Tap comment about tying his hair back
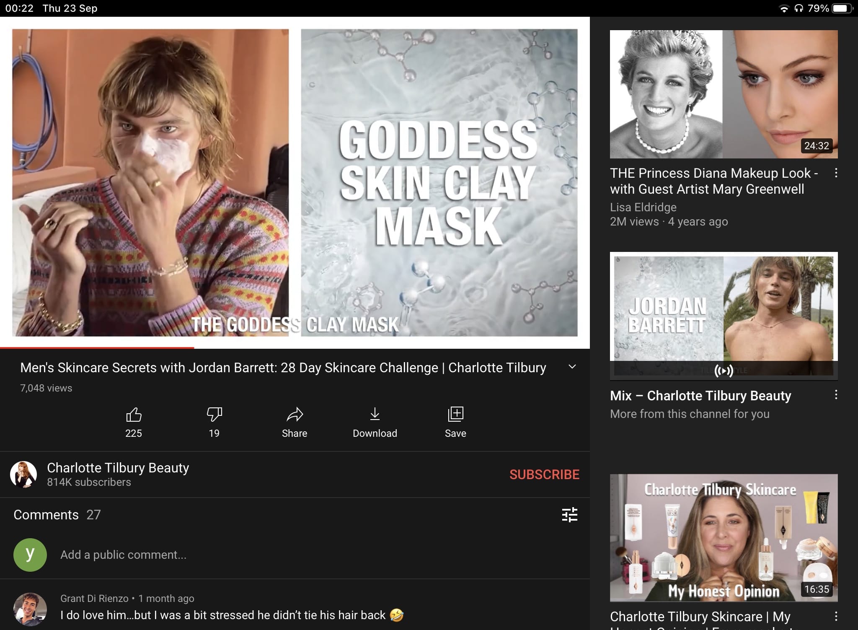Viewport: 858px width, 630px height. tap(232, 615)
